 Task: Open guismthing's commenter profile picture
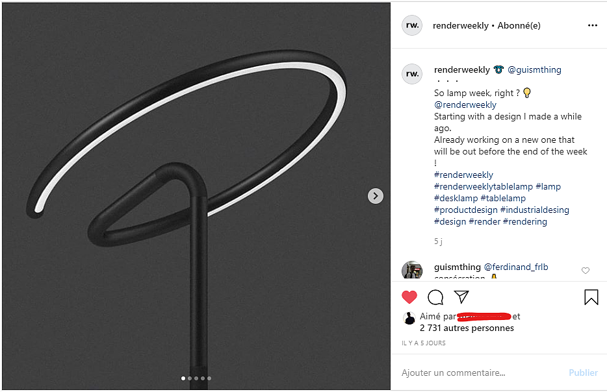(412, 271)
